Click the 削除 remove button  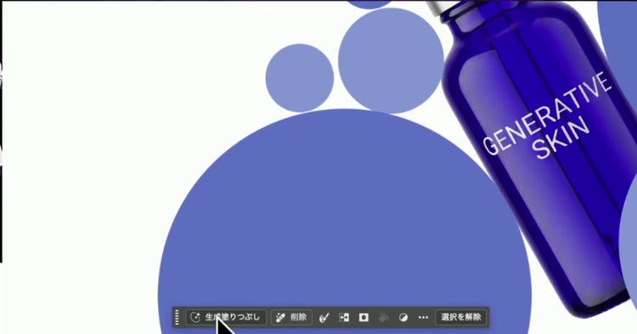point(291,317)
